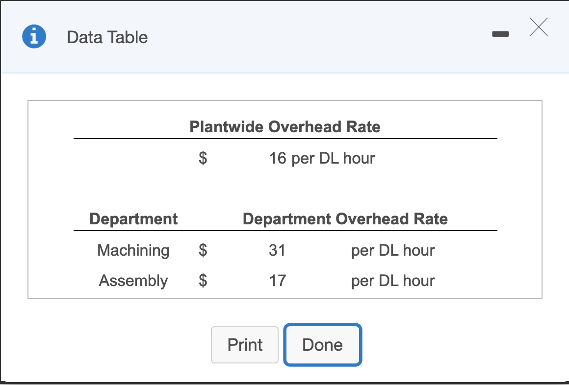Select the Machining department label

click(133, 250)
